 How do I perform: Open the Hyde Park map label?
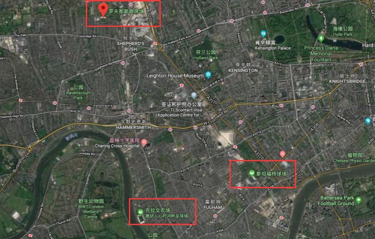343,31
